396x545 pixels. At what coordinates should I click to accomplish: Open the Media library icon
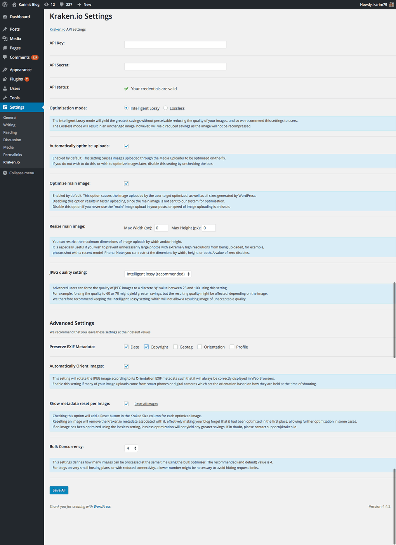tap(5, 38)
